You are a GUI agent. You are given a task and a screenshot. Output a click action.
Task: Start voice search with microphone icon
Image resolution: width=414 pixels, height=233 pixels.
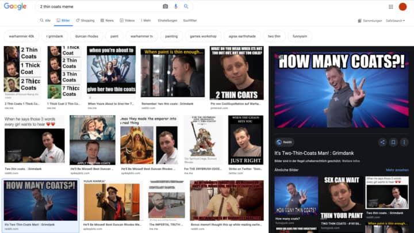[176, 6]
